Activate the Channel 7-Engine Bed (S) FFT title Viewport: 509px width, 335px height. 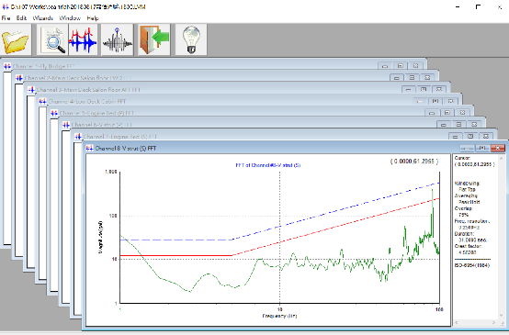(120, 136)
